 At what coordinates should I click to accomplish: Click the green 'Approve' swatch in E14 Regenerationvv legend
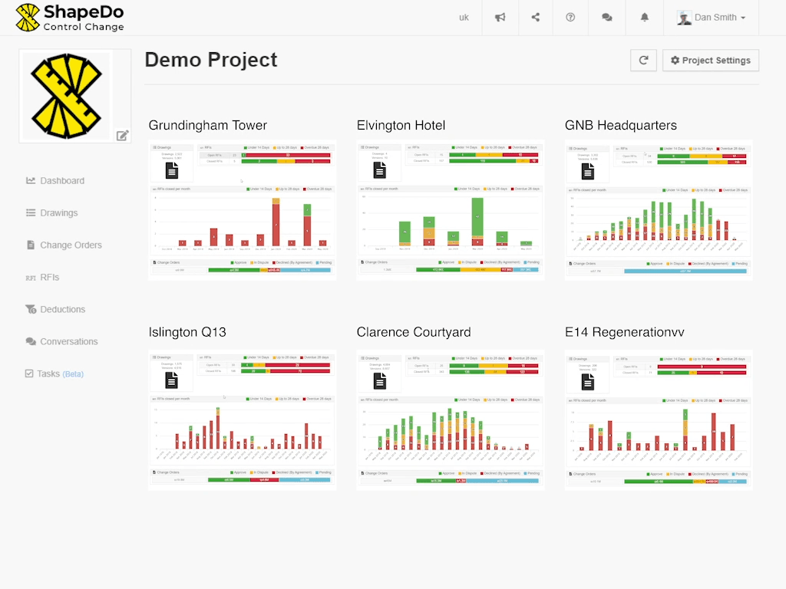pos(650,473)
